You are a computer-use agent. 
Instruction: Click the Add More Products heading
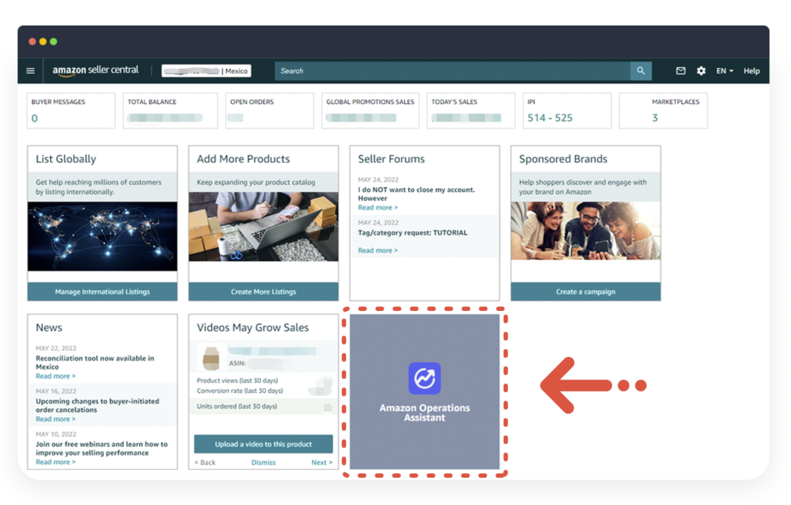[x=243, y=159]
